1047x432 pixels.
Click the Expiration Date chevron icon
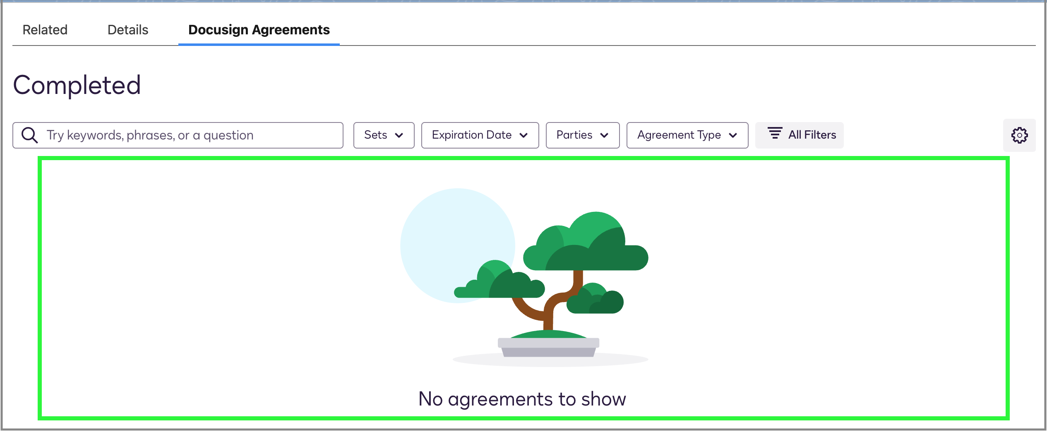[x=524, y=135]
